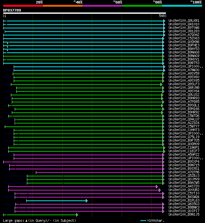
Task: Click the purple ~60% identity legend segment
Action: (102, 6)
